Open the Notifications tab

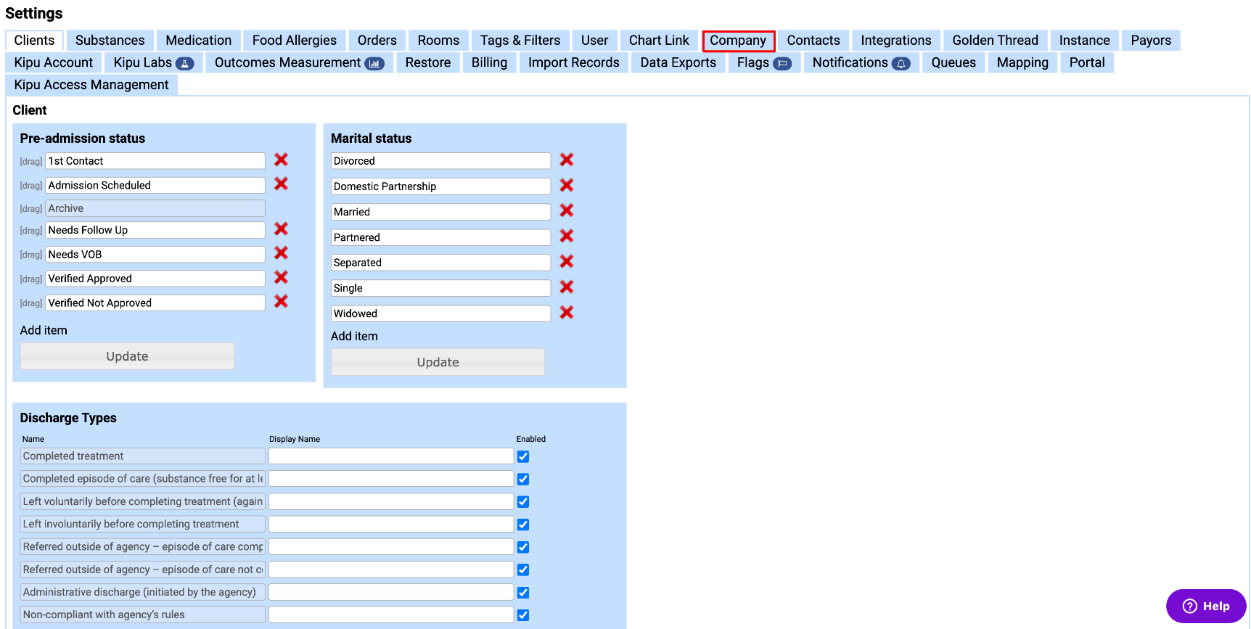point(860,63)
